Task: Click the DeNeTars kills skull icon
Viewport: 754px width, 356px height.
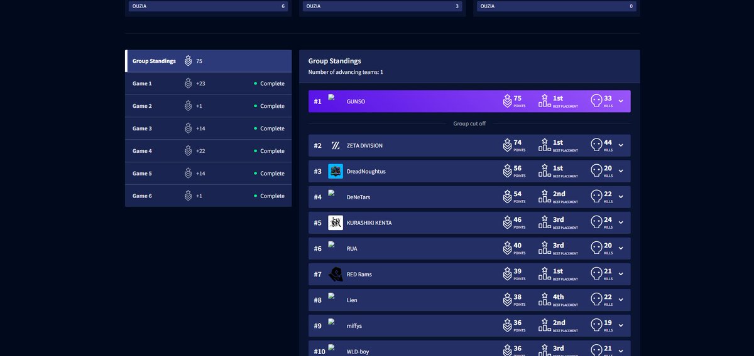Action: 596,197
